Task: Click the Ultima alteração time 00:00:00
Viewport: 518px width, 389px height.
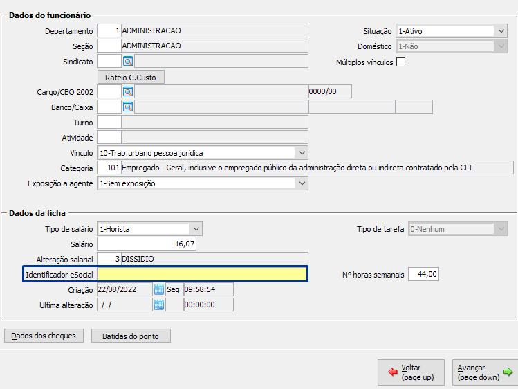Action: 208,305
